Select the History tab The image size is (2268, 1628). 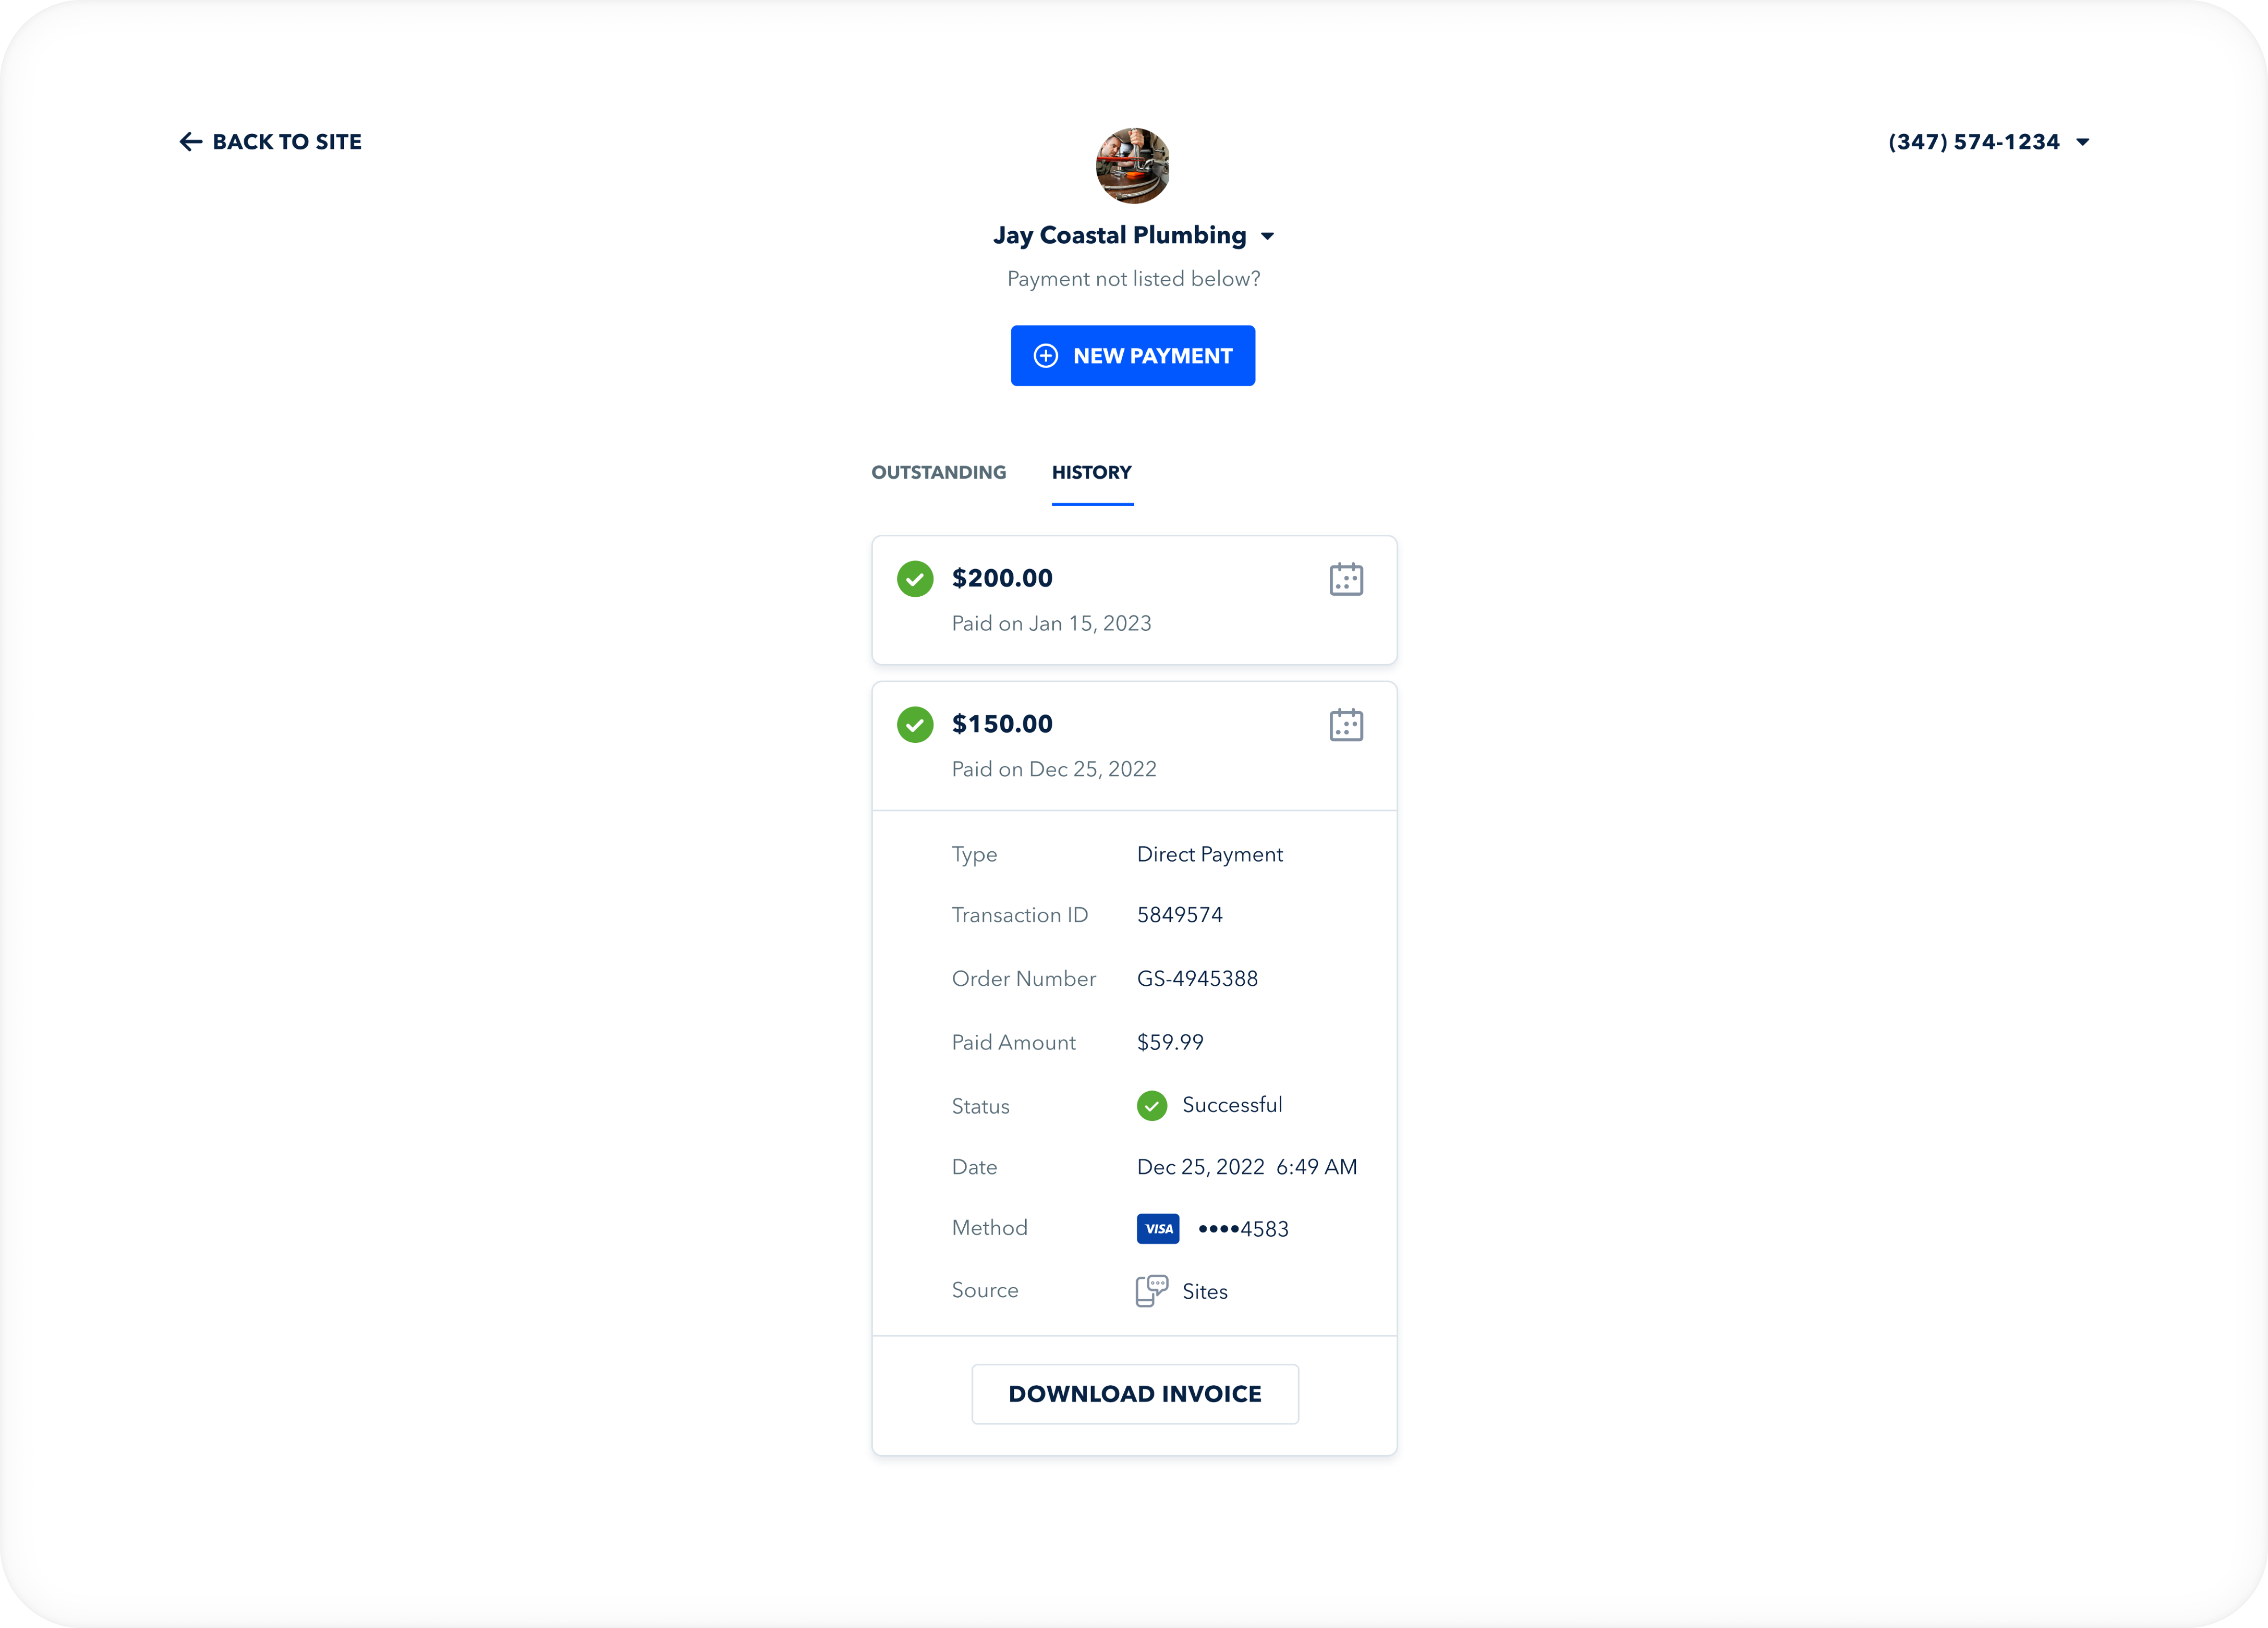tap(1091, 472)
